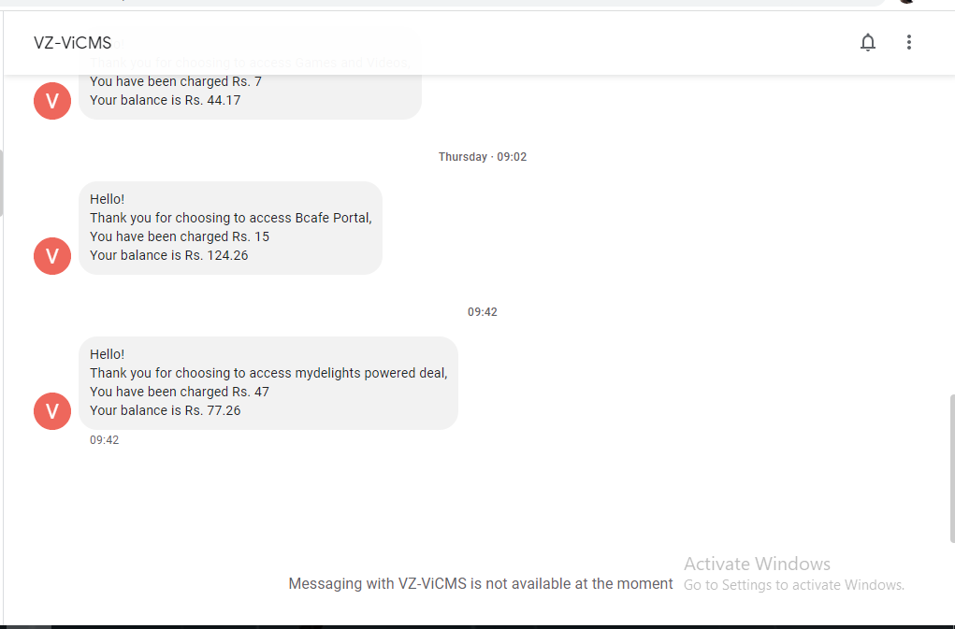Select the mydelights powered deal message bubble
955x629 pixels.
268,383
